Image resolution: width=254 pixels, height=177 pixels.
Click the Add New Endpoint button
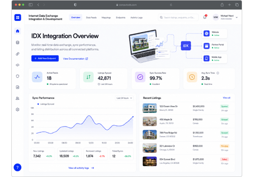tap(45, 59)
